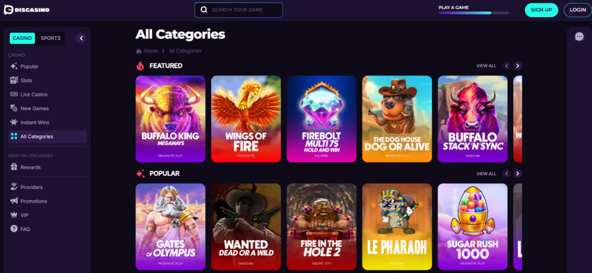592x273 pixels.
Task: Open the New Games menu item
Action: 34,108
